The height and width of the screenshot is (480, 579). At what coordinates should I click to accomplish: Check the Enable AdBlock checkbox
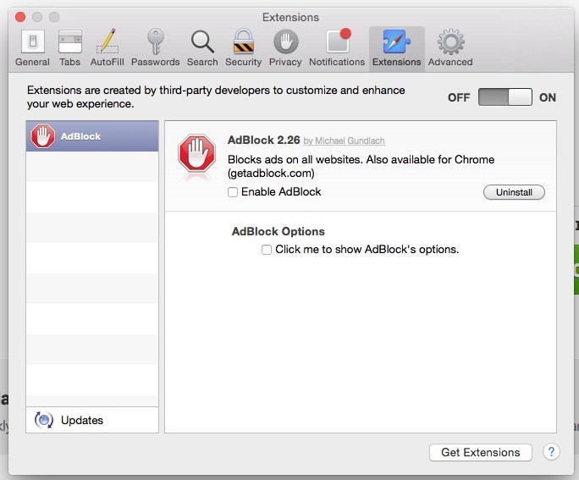(x=233, y=192)
